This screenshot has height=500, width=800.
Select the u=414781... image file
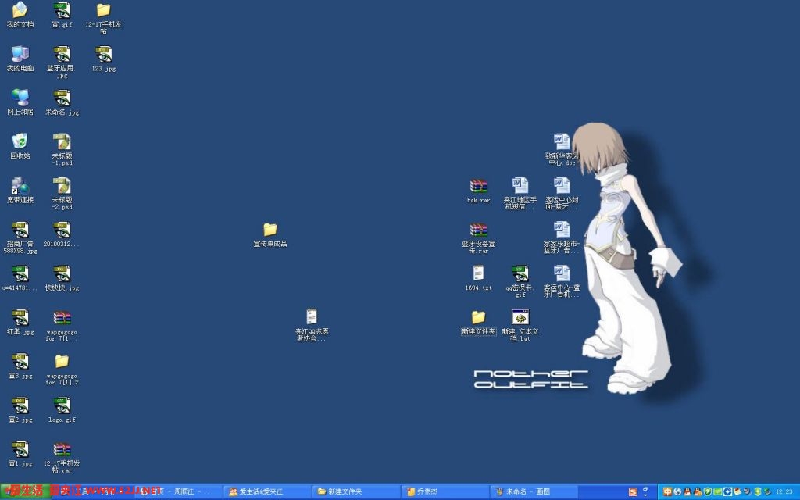[x=20, y=277]
